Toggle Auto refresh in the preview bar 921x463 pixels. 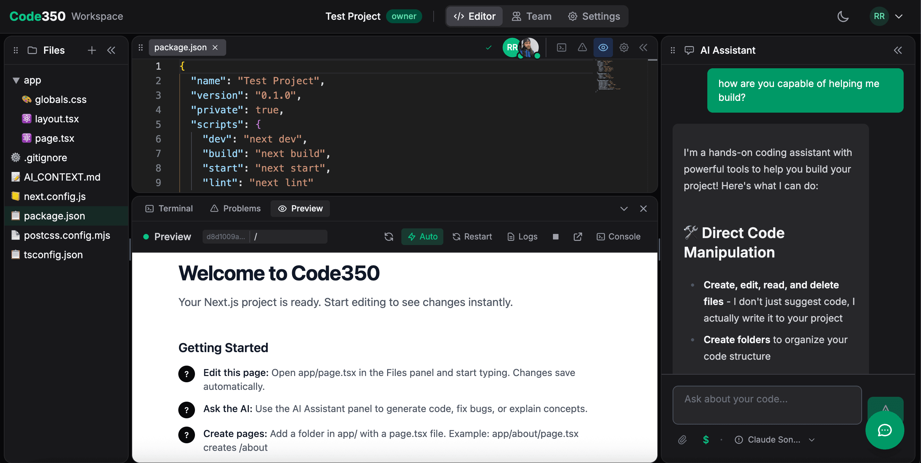click(422, 236)
